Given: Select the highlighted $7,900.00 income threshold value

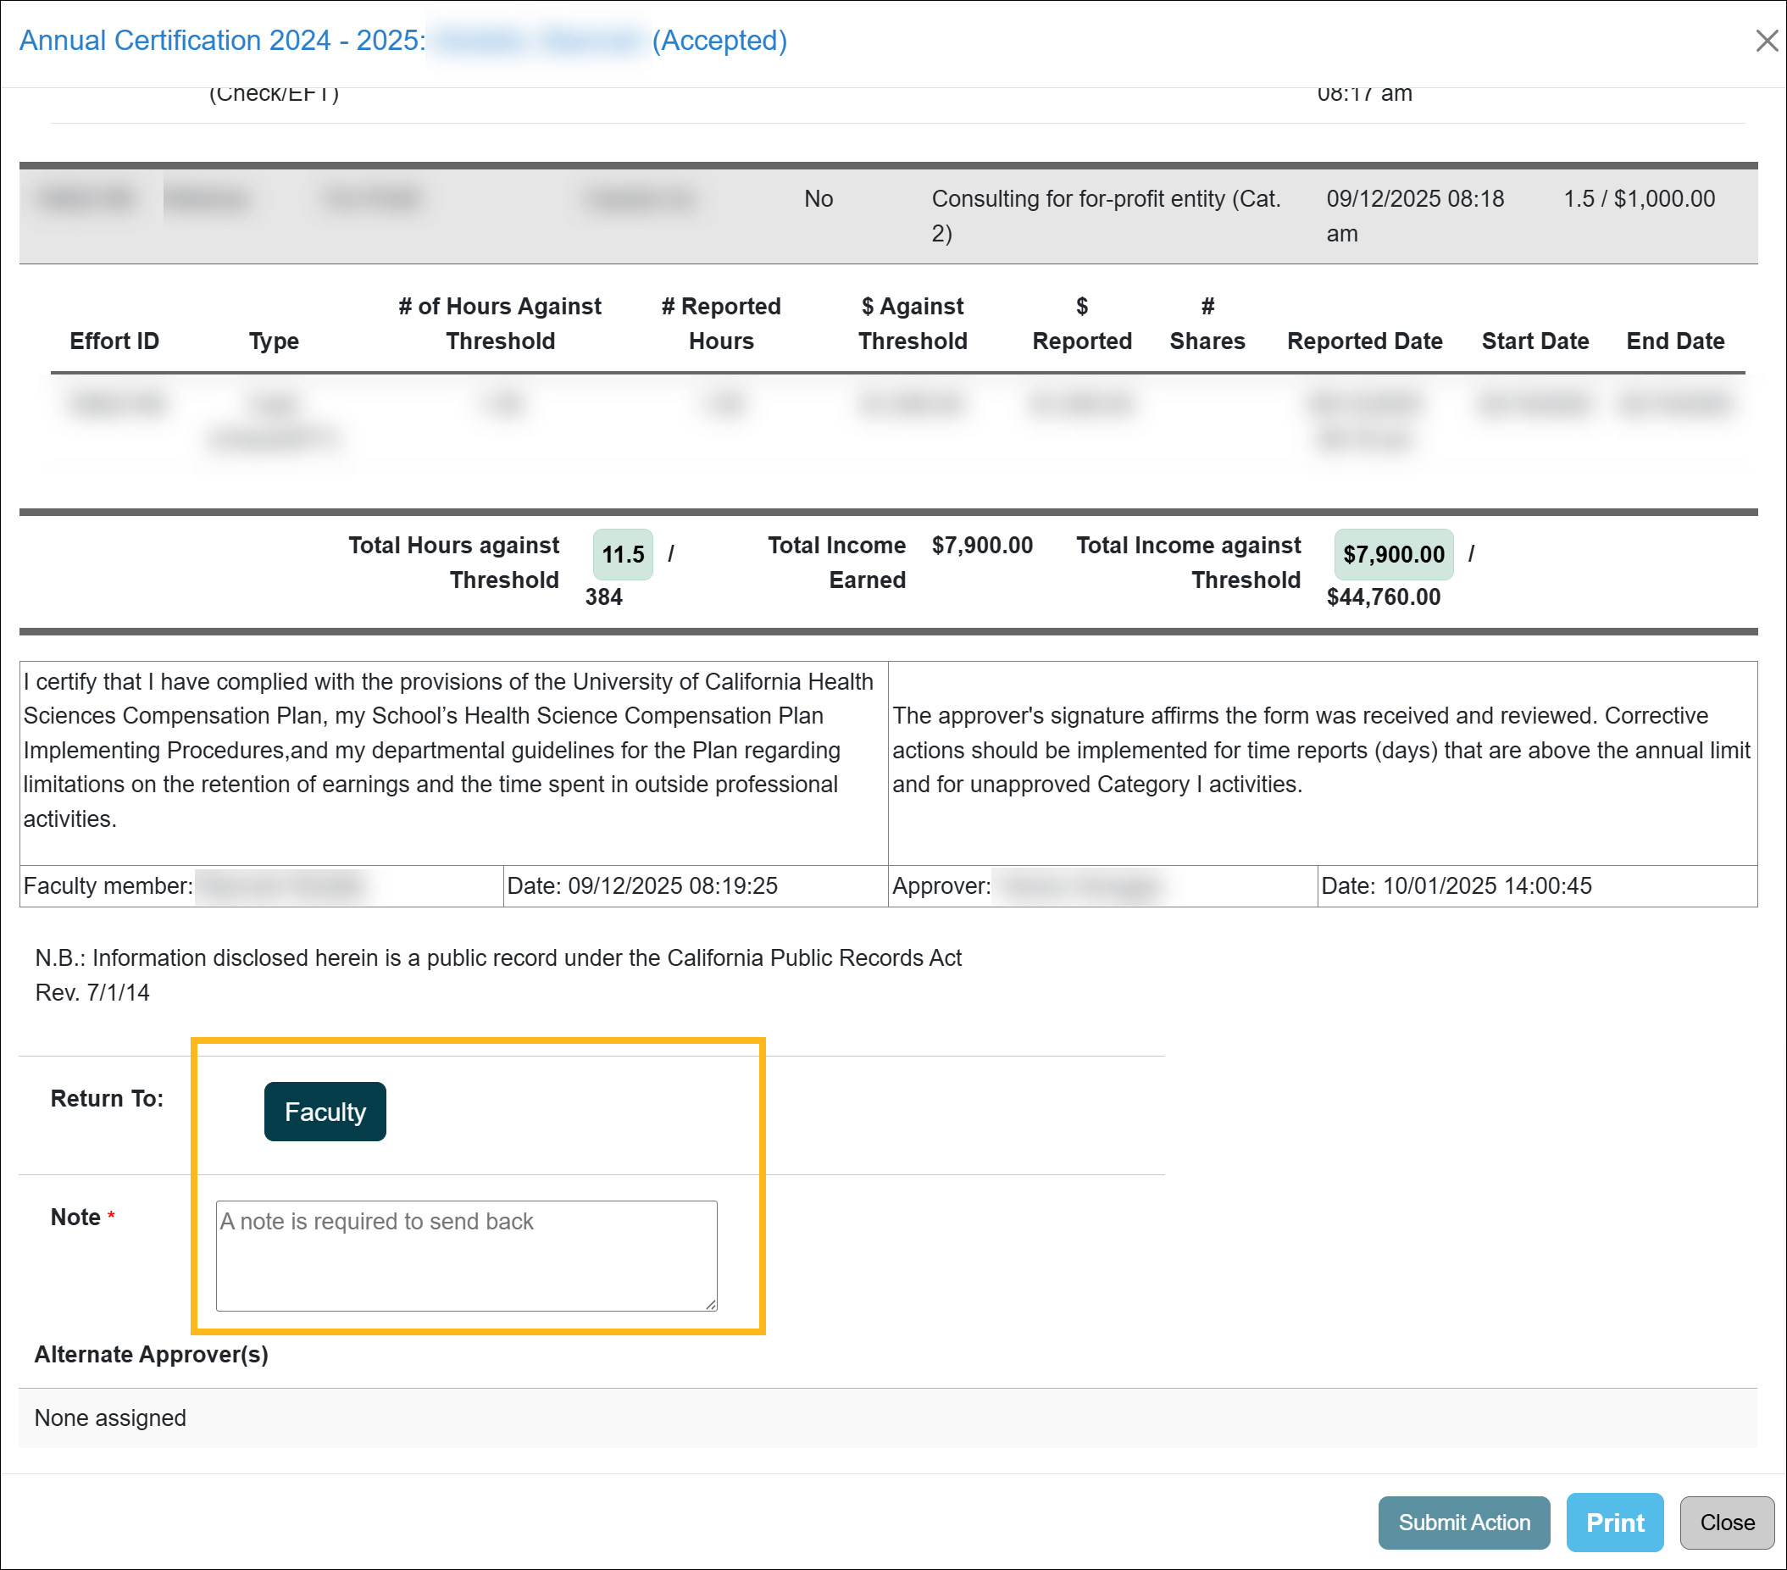Looking at the screenshot, I should click(x=1394, y=554).
